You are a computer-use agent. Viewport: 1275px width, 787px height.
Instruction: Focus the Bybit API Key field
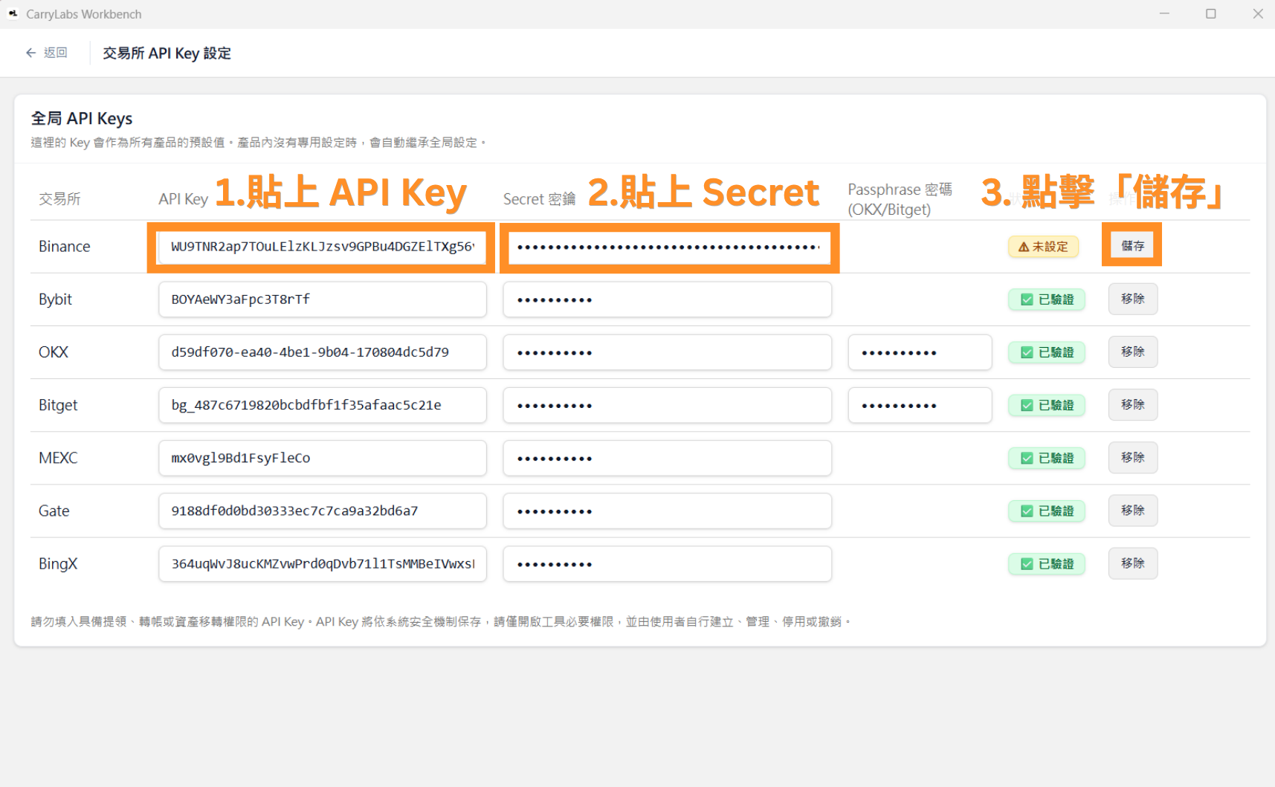coord(322,299)
